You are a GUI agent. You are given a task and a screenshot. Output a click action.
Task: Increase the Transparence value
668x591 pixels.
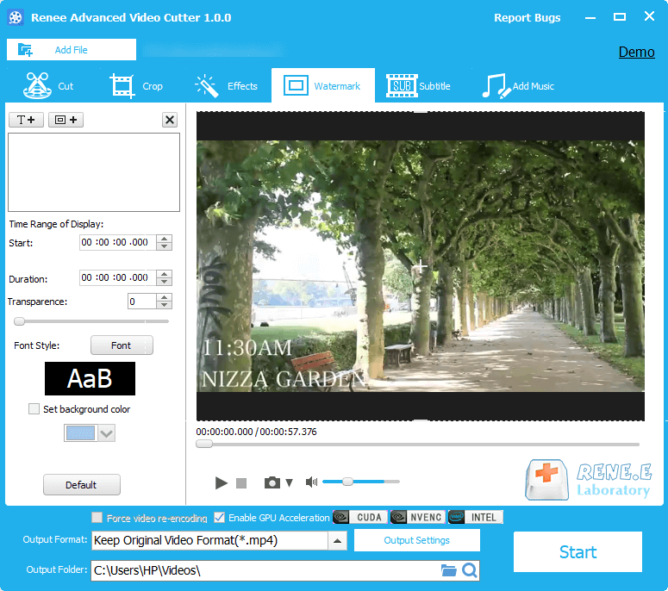tap(164, 297)
